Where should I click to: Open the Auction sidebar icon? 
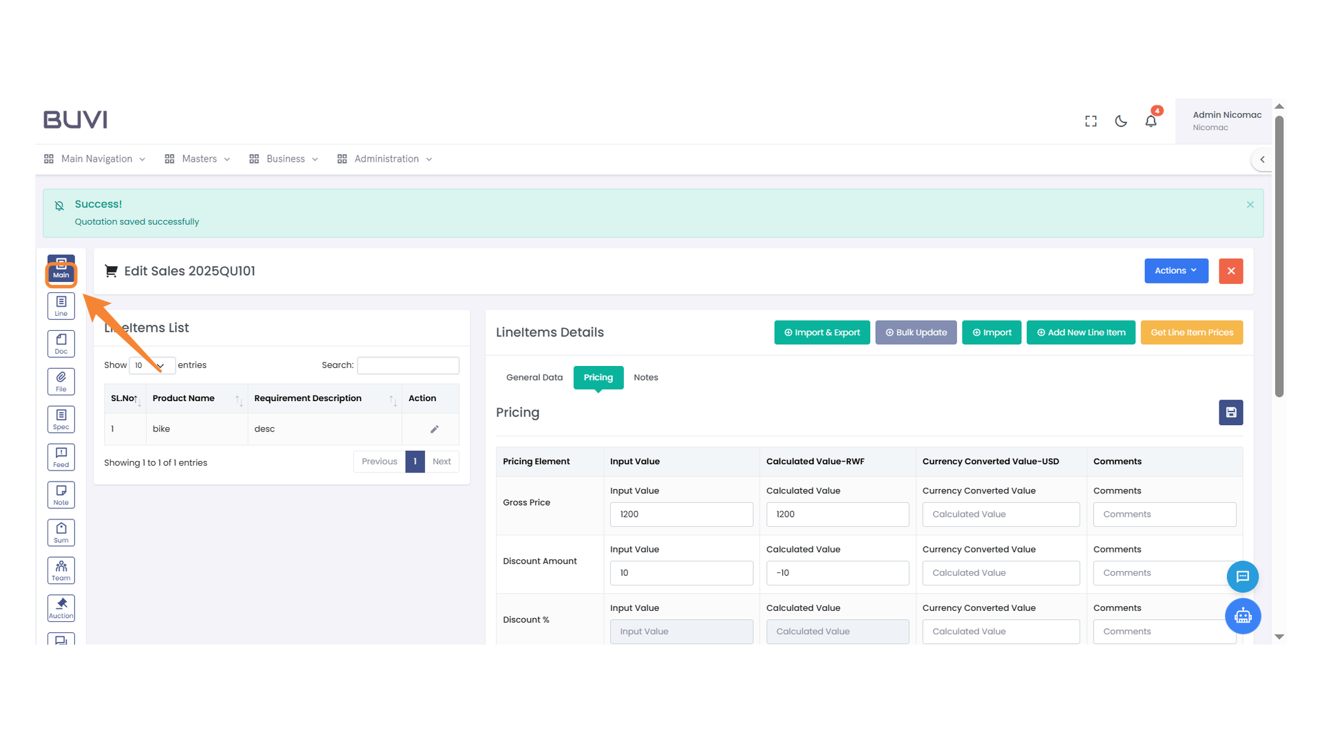61,608
